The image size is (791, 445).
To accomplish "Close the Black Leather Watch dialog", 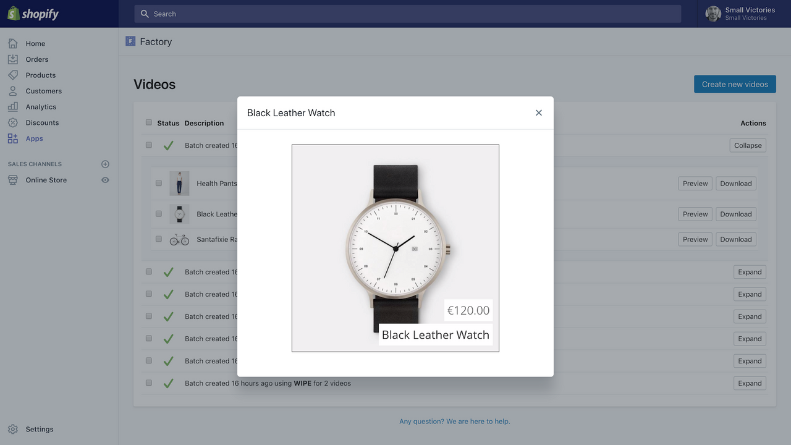I will click(x=539, y=112).
